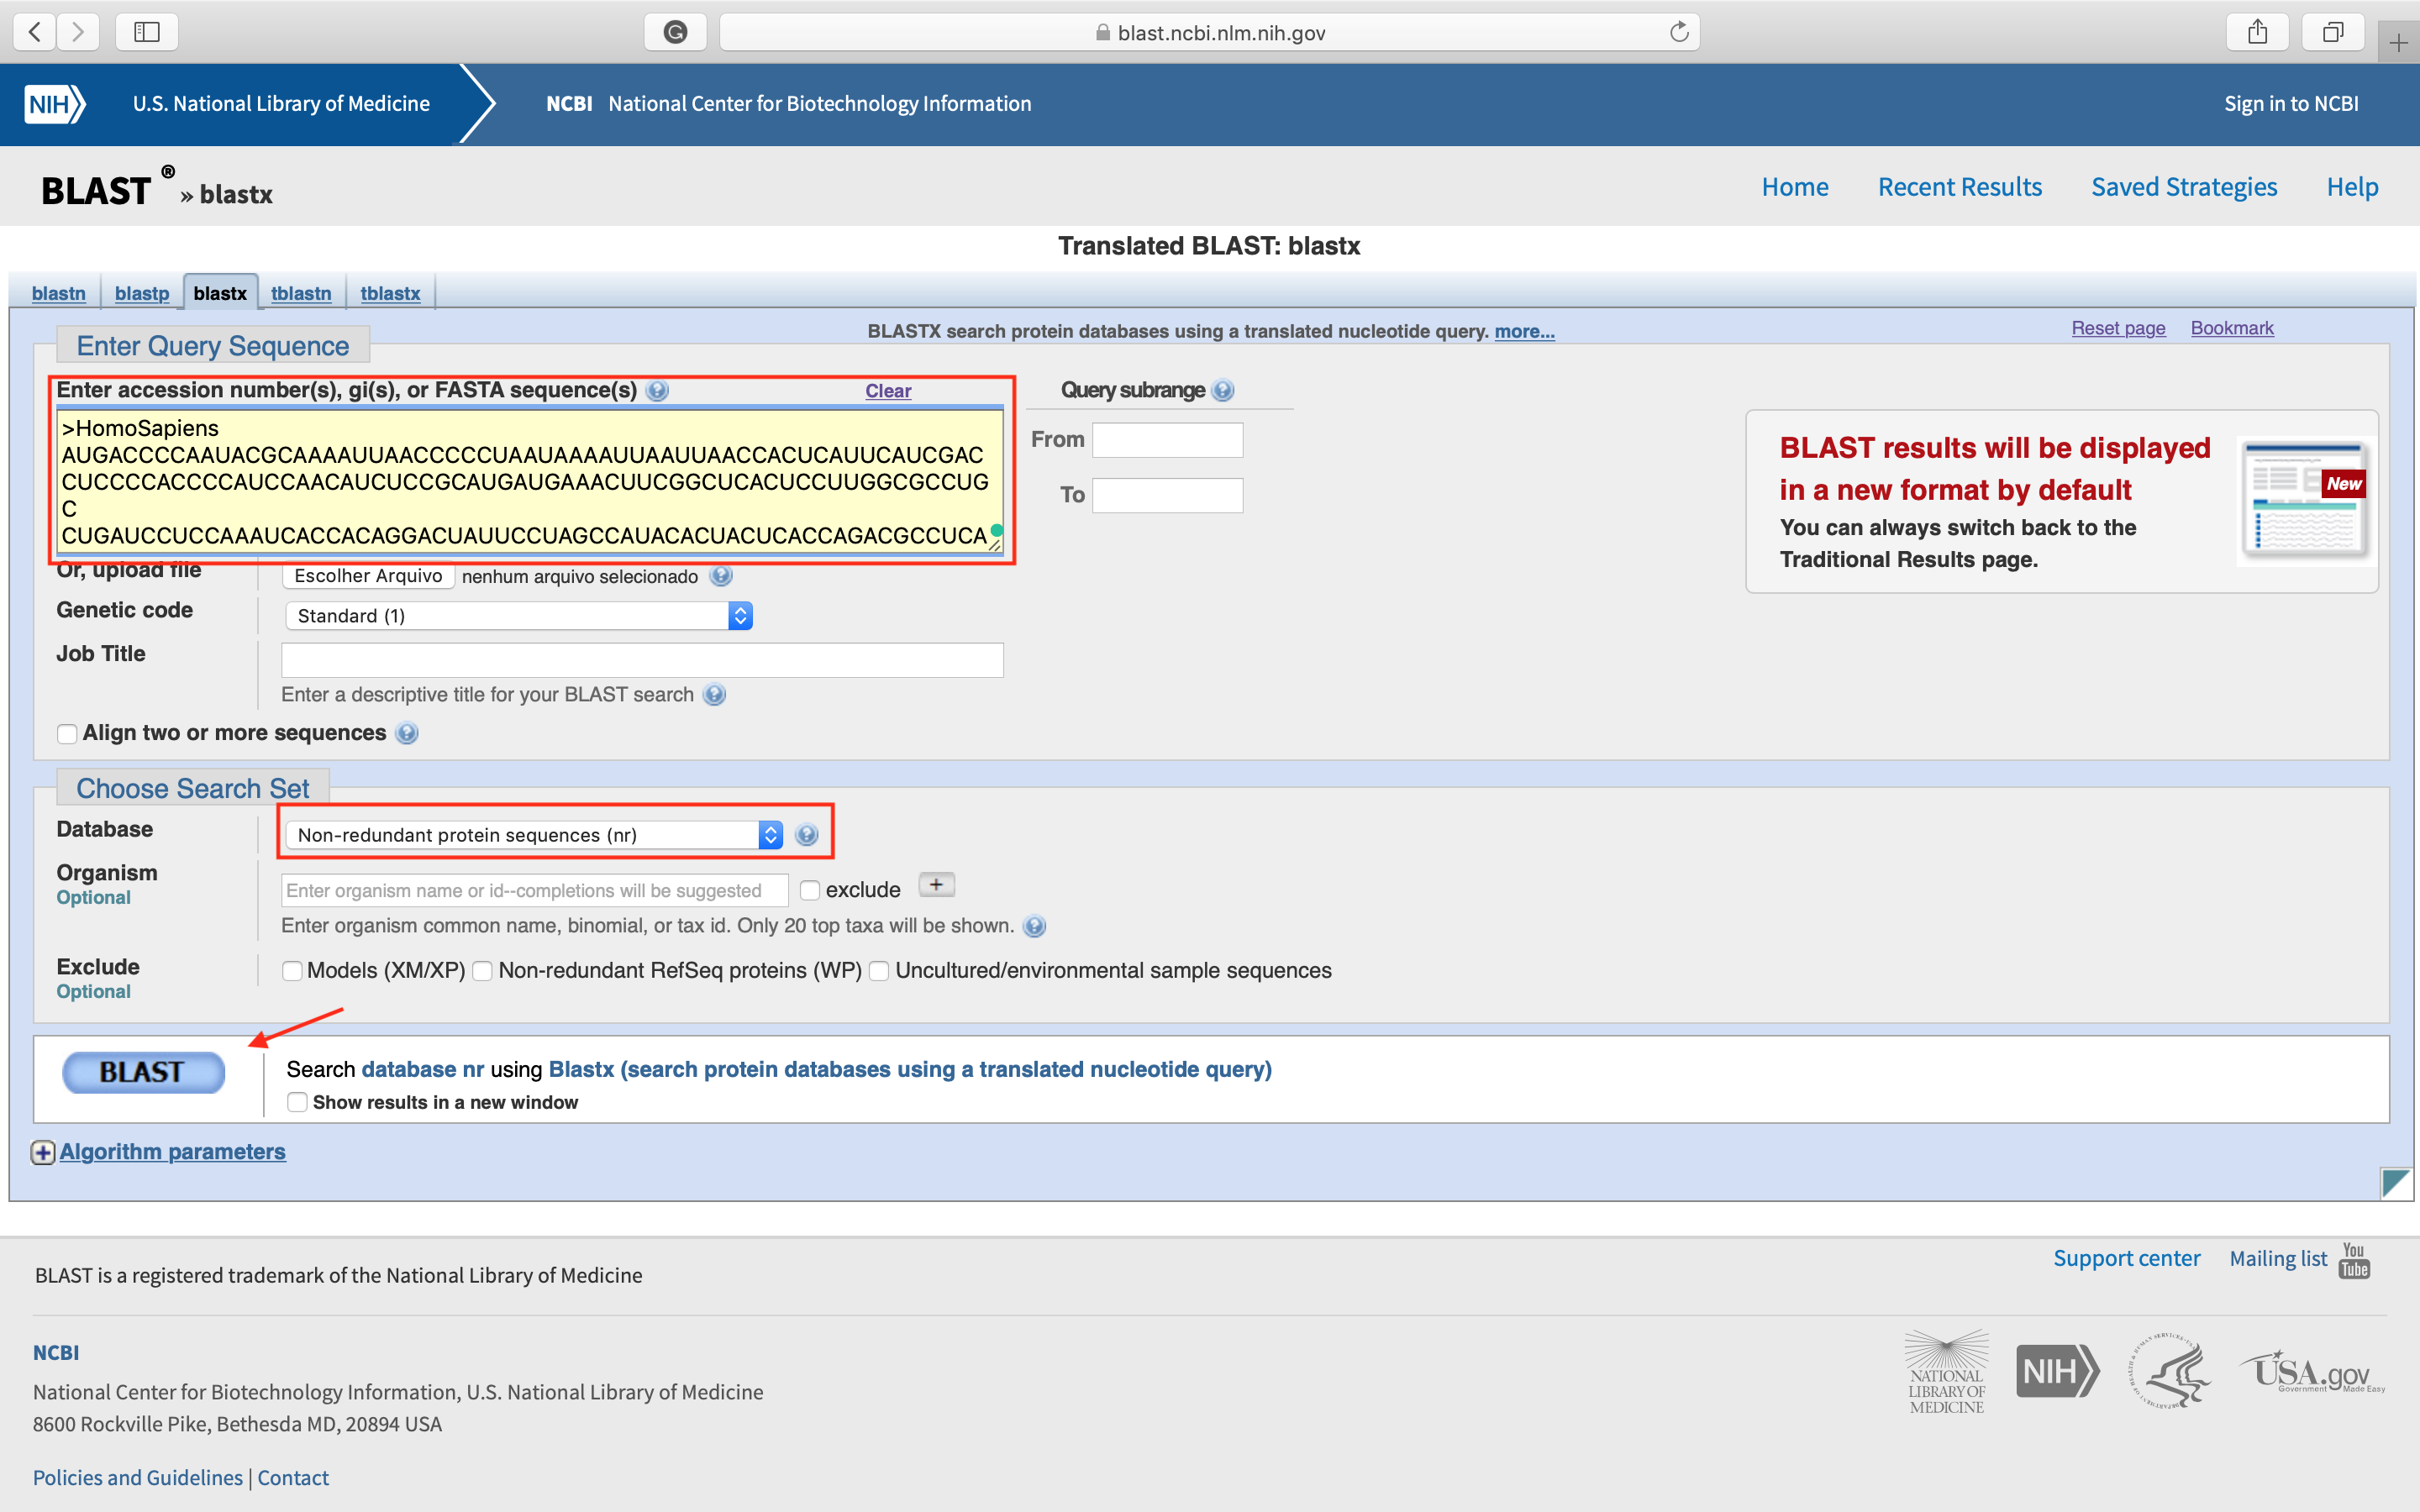The height and width of the screenshot is (1512, 2420).
Task: Enable Align two or more sequences
Action: [66, 733]
